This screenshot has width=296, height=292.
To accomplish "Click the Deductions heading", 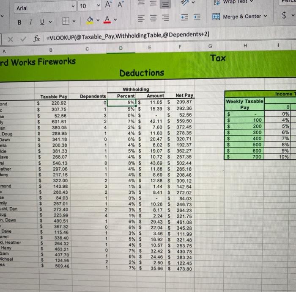I will pyautogui.click(x=142, y=73).
